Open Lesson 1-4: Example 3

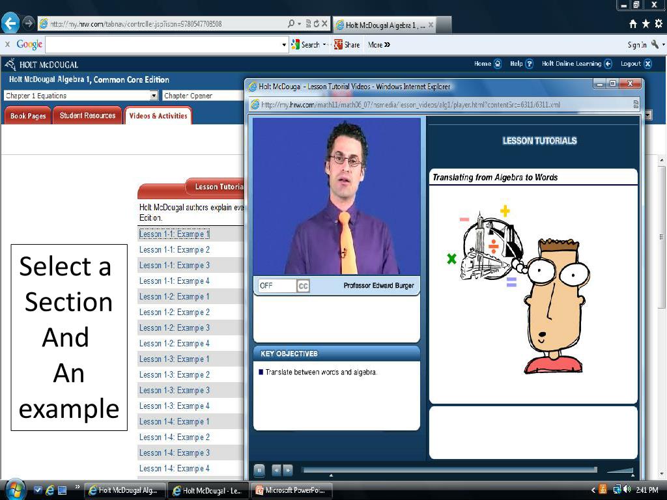(x=175, y=453)
